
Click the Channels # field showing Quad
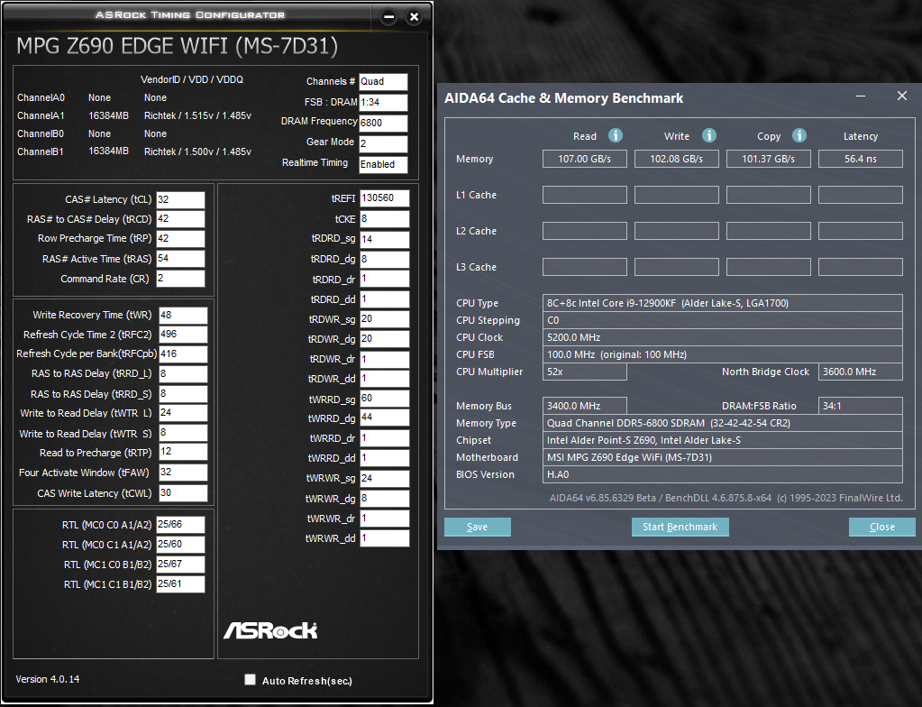383,82
